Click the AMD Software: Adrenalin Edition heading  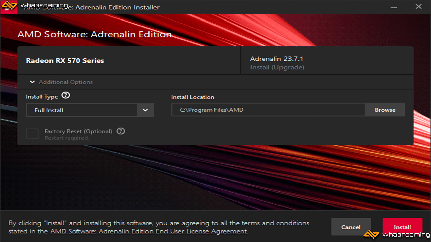click(x=95, y=34)
